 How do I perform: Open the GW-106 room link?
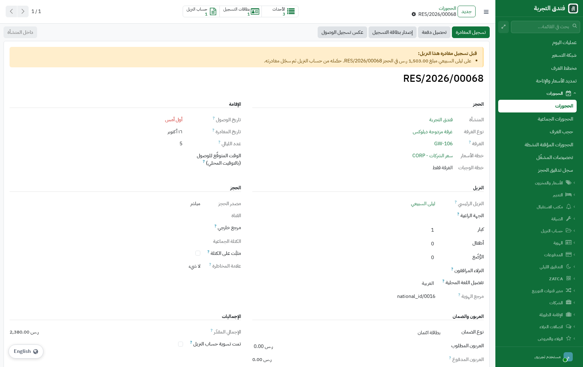[443, 144]
